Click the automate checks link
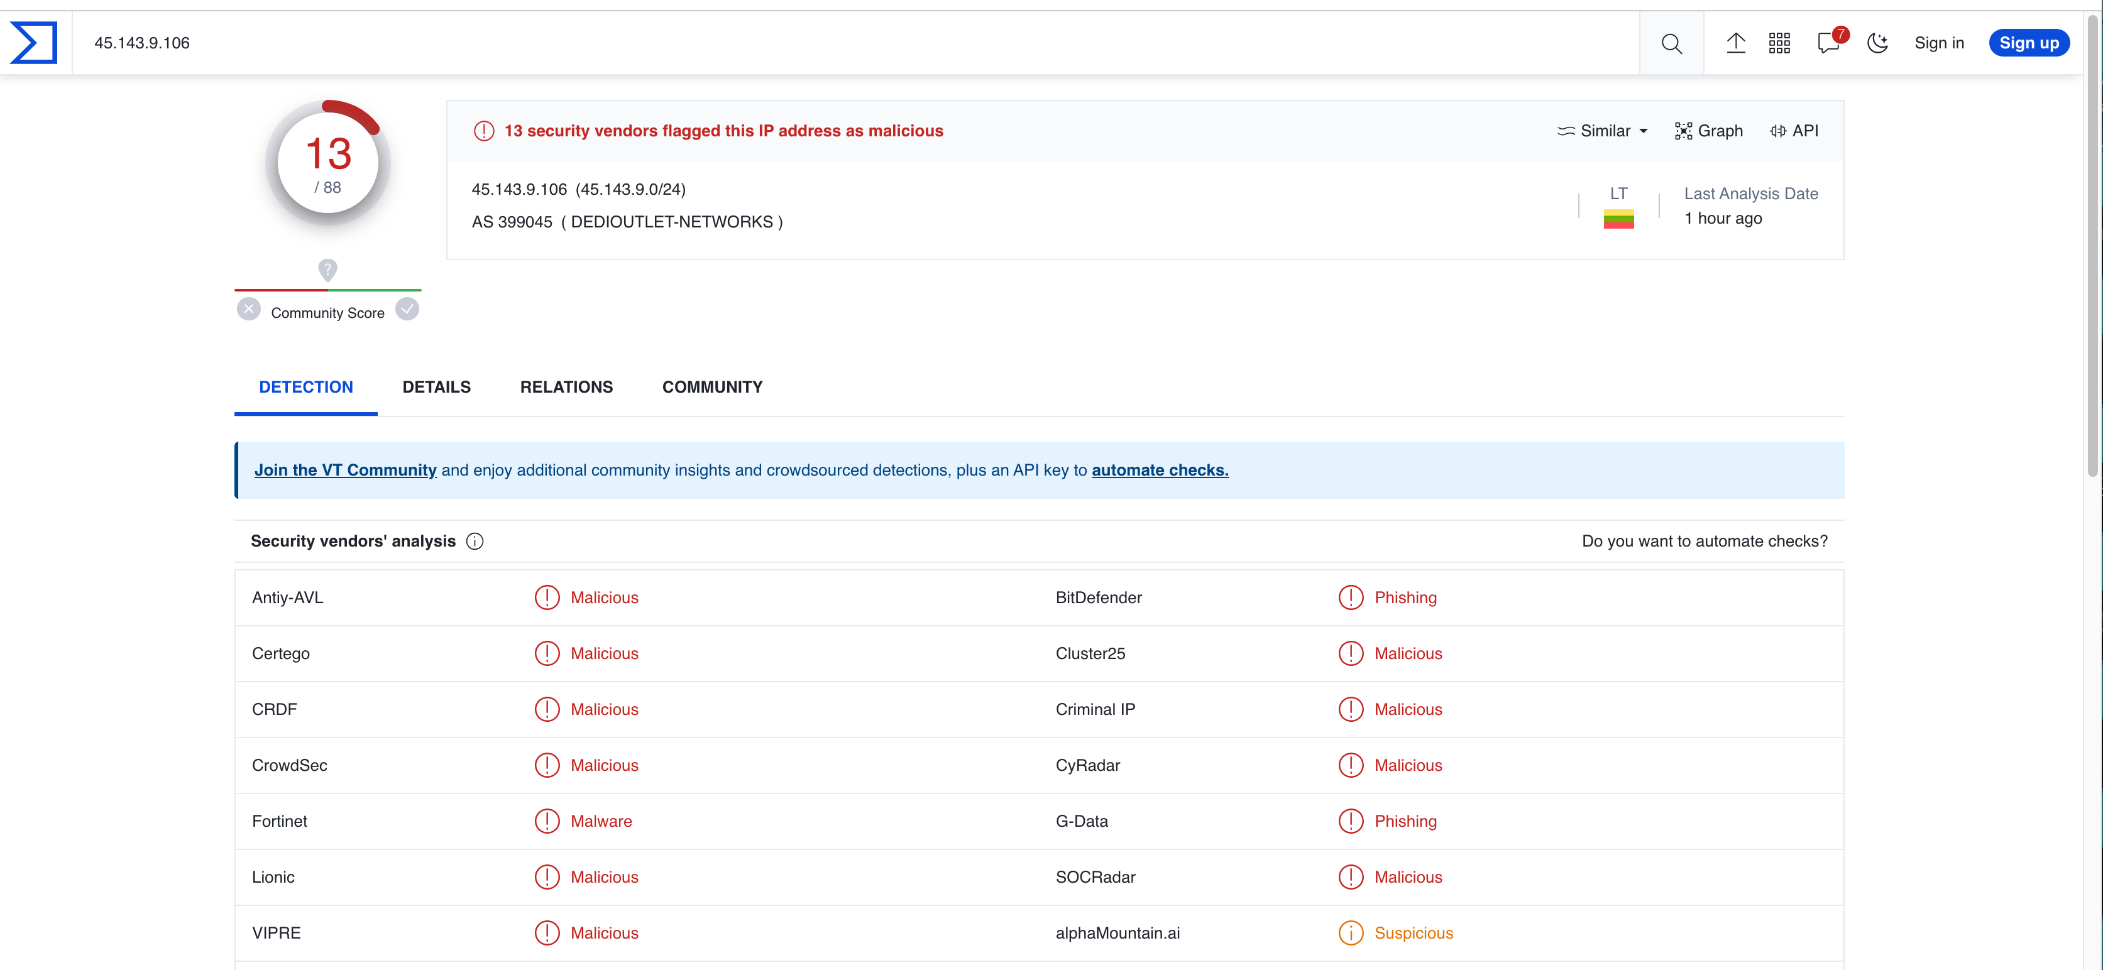This screenshot has width=2103, height=970. click(1159, 470)
